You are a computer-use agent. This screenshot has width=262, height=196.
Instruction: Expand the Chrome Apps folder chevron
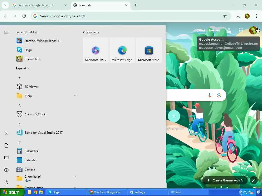(x=75, y=187)
